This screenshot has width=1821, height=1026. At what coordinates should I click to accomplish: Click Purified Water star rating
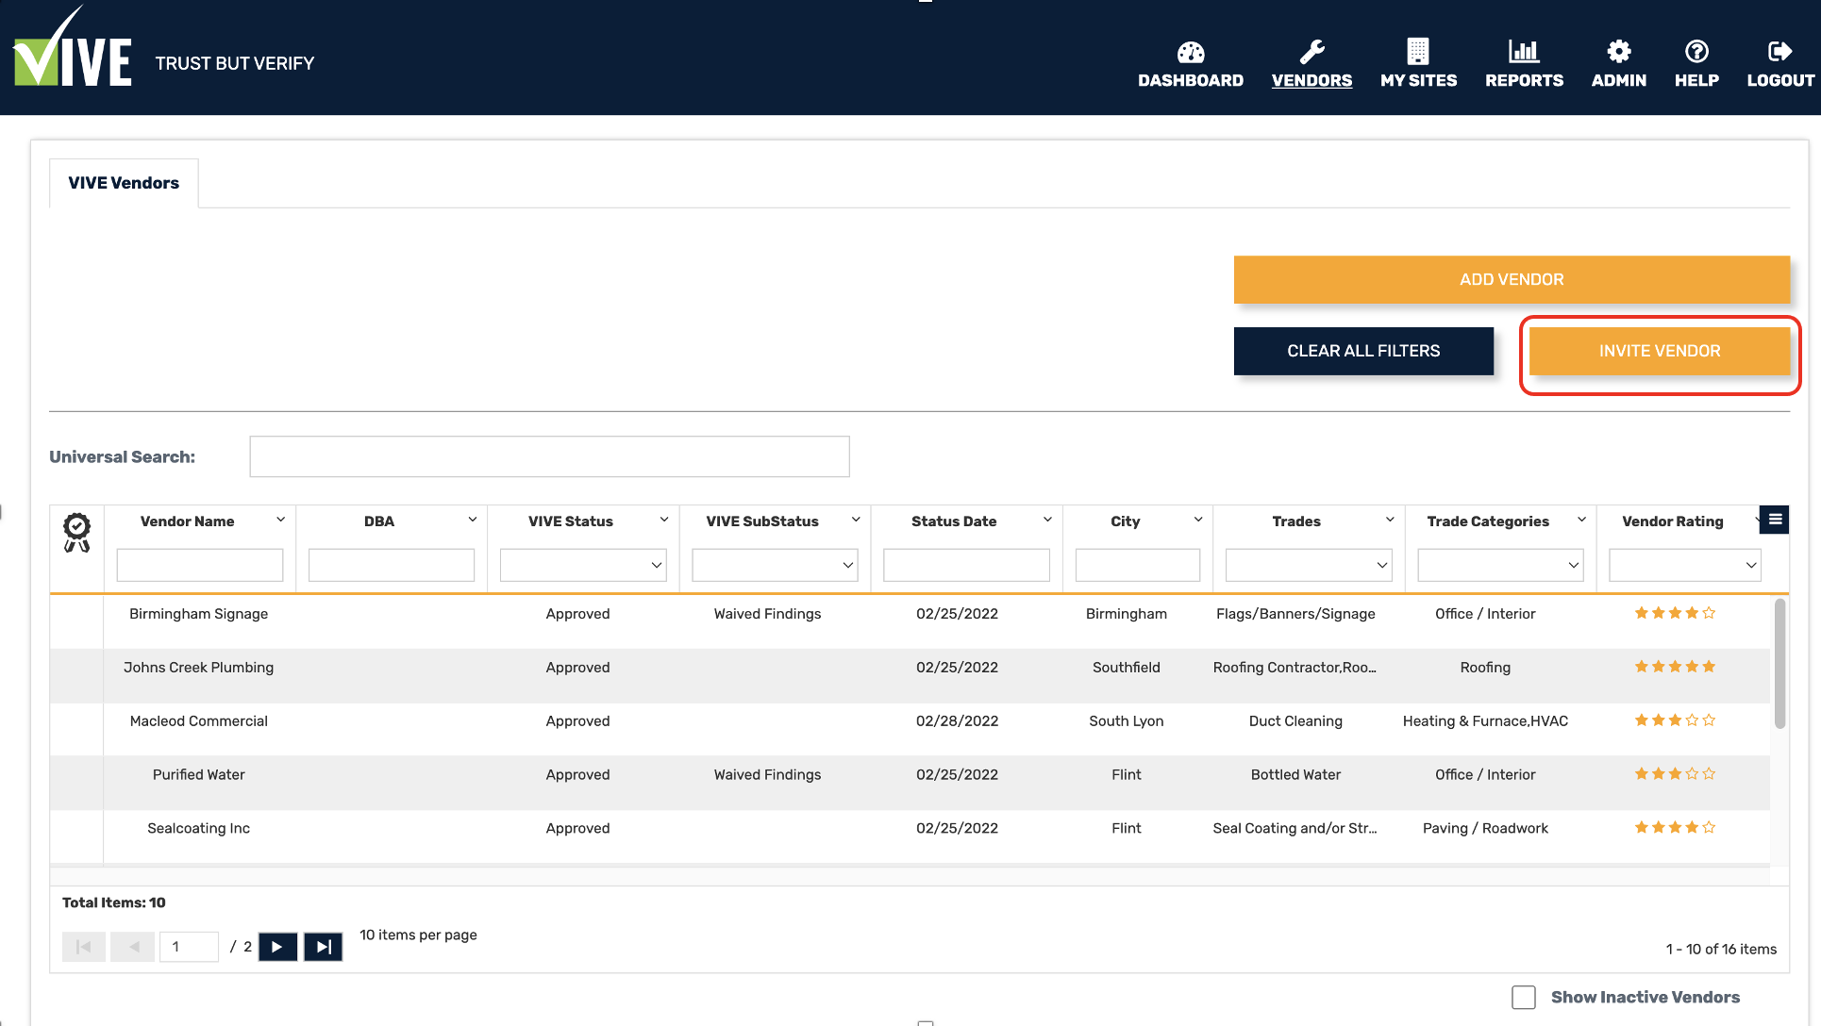(1675, 774)
